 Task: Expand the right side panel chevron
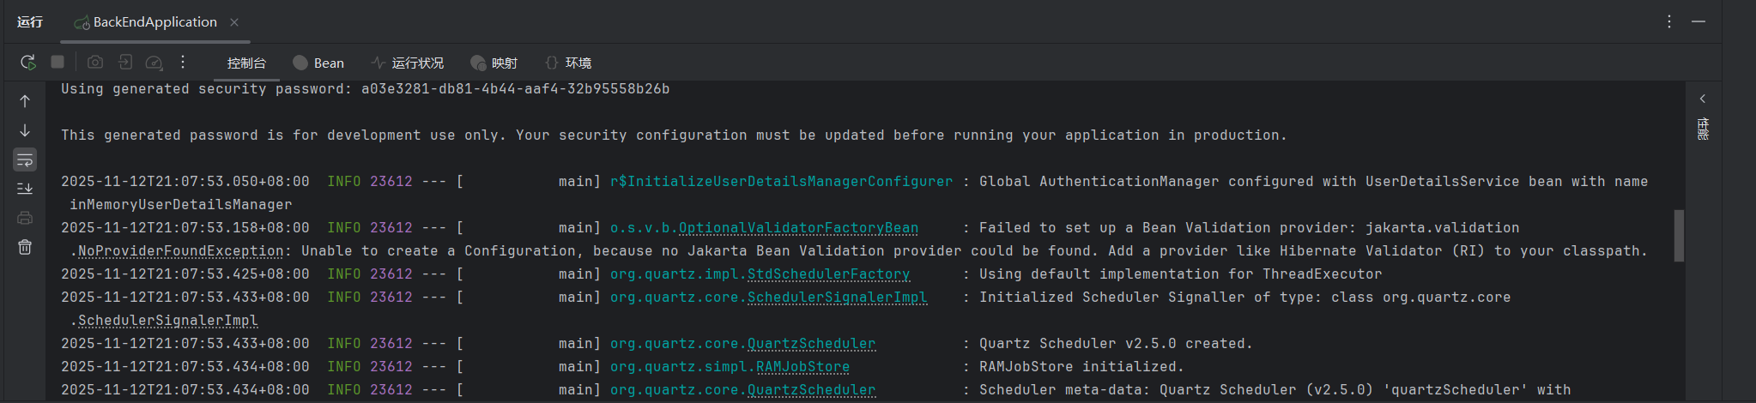tap(1703, 99)
